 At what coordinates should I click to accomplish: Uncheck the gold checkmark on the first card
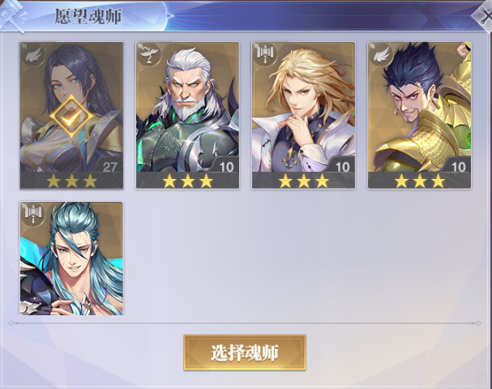pos(71,116)
